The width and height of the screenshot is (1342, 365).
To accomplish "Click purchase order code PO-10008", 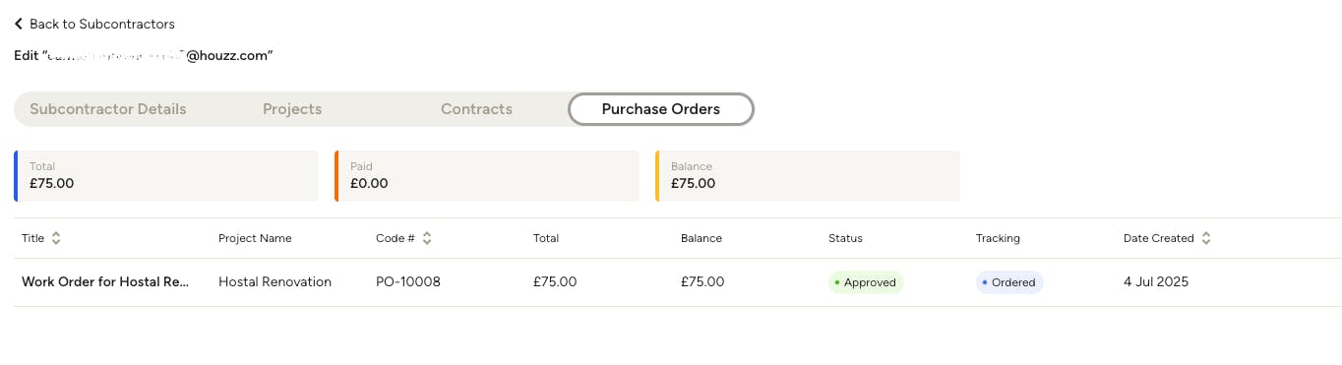I will click(x=408, y=282).
